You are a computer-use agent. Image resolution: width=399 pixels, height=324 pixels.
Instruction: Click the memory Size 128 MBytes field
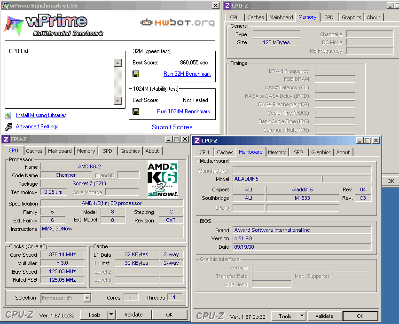[x=276, y=42]
